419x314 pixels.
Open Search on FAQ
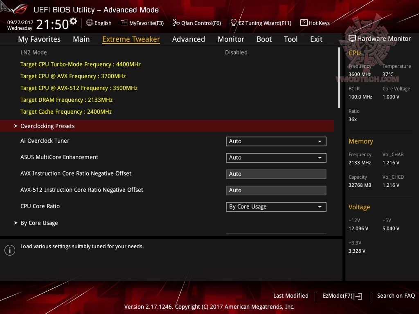pos(396,296)
